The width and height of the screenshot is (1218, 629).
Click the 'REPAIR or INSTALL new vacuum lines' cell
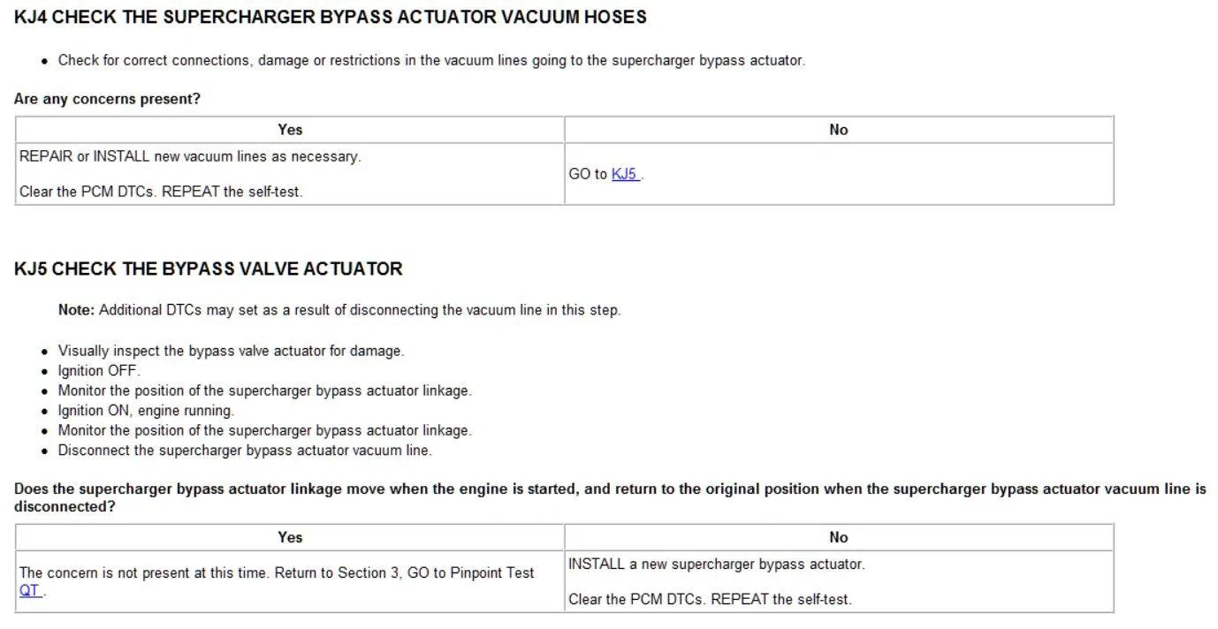[290, 174]
